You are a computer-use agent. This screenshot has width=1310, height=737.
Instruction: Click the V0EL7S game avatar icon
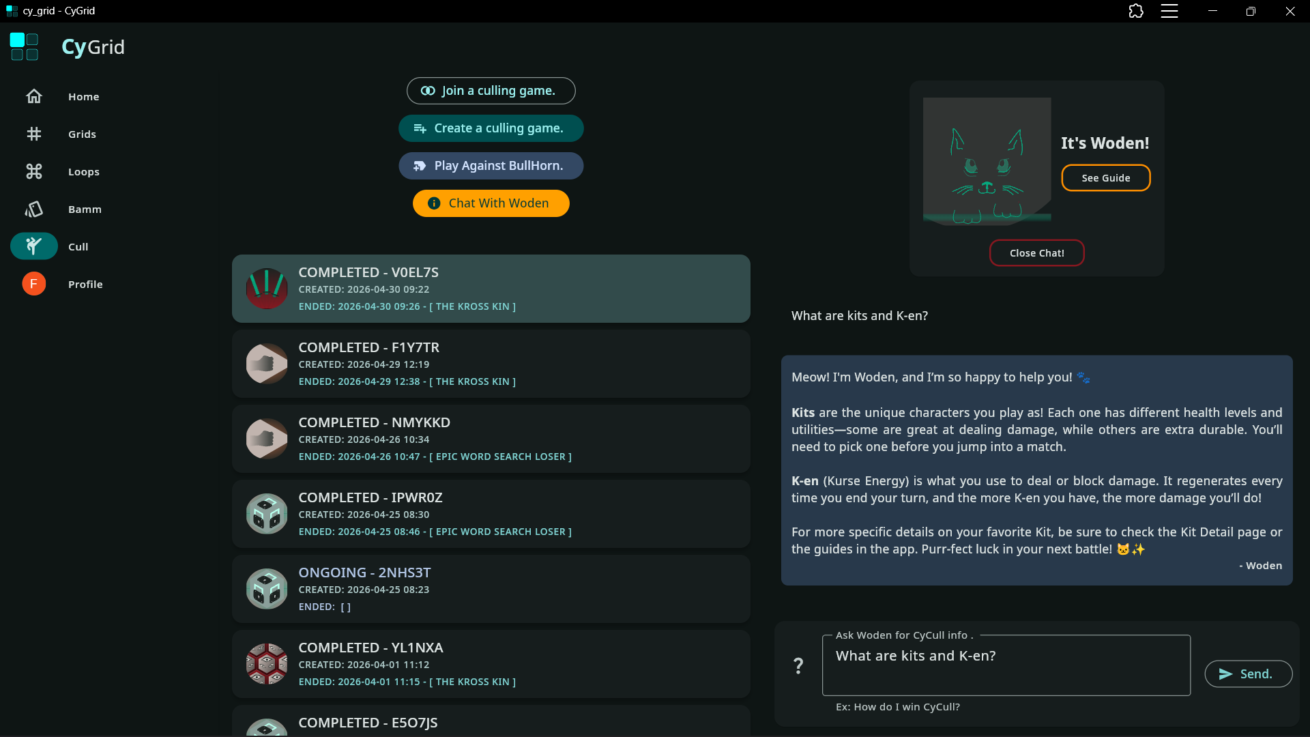(x=267, y=289)
